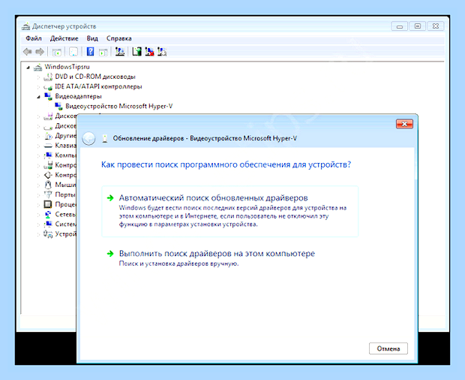This screenshot has height=380, width=465.
Task: Click the mouse icon beside Мыши row
Action: (48, 185)
